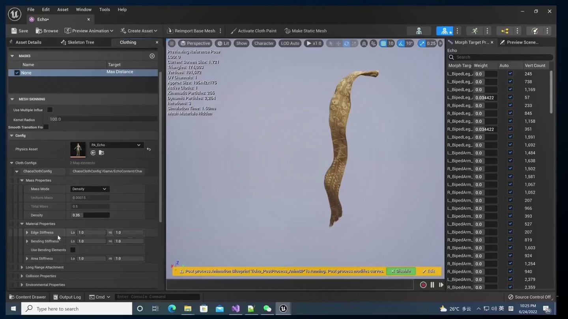Screen dimensions: 568x319
Task: Click Reimport Base Mesh
Action: coord(191,31)
